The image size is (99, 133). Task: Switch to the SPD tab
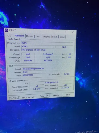pos(38,36)
